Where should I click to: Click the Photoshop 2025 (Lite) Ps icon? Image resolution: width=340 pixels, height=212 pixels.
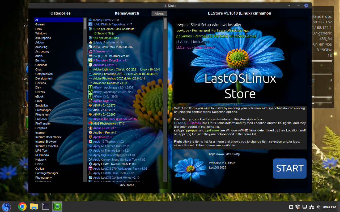(x=90, y=78)
